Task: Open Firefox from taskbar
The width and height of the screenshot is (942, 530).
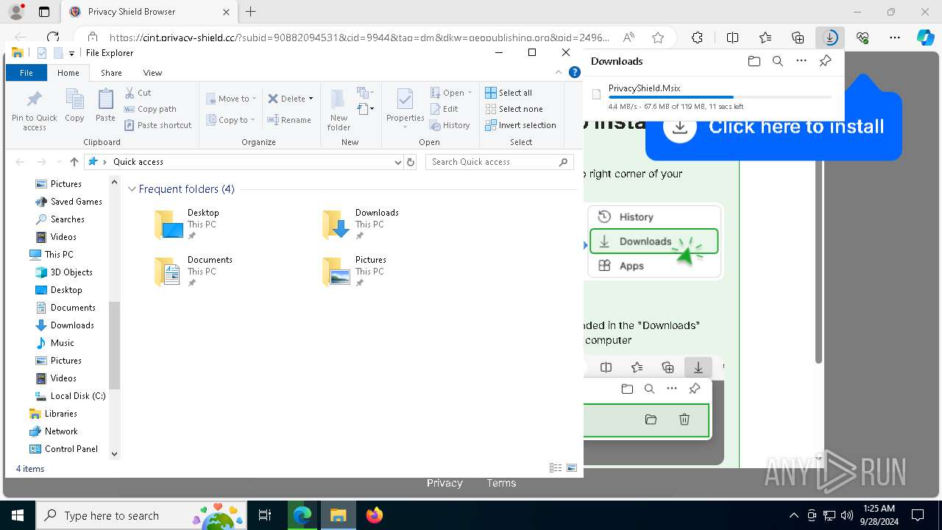Action: (375, 515)
